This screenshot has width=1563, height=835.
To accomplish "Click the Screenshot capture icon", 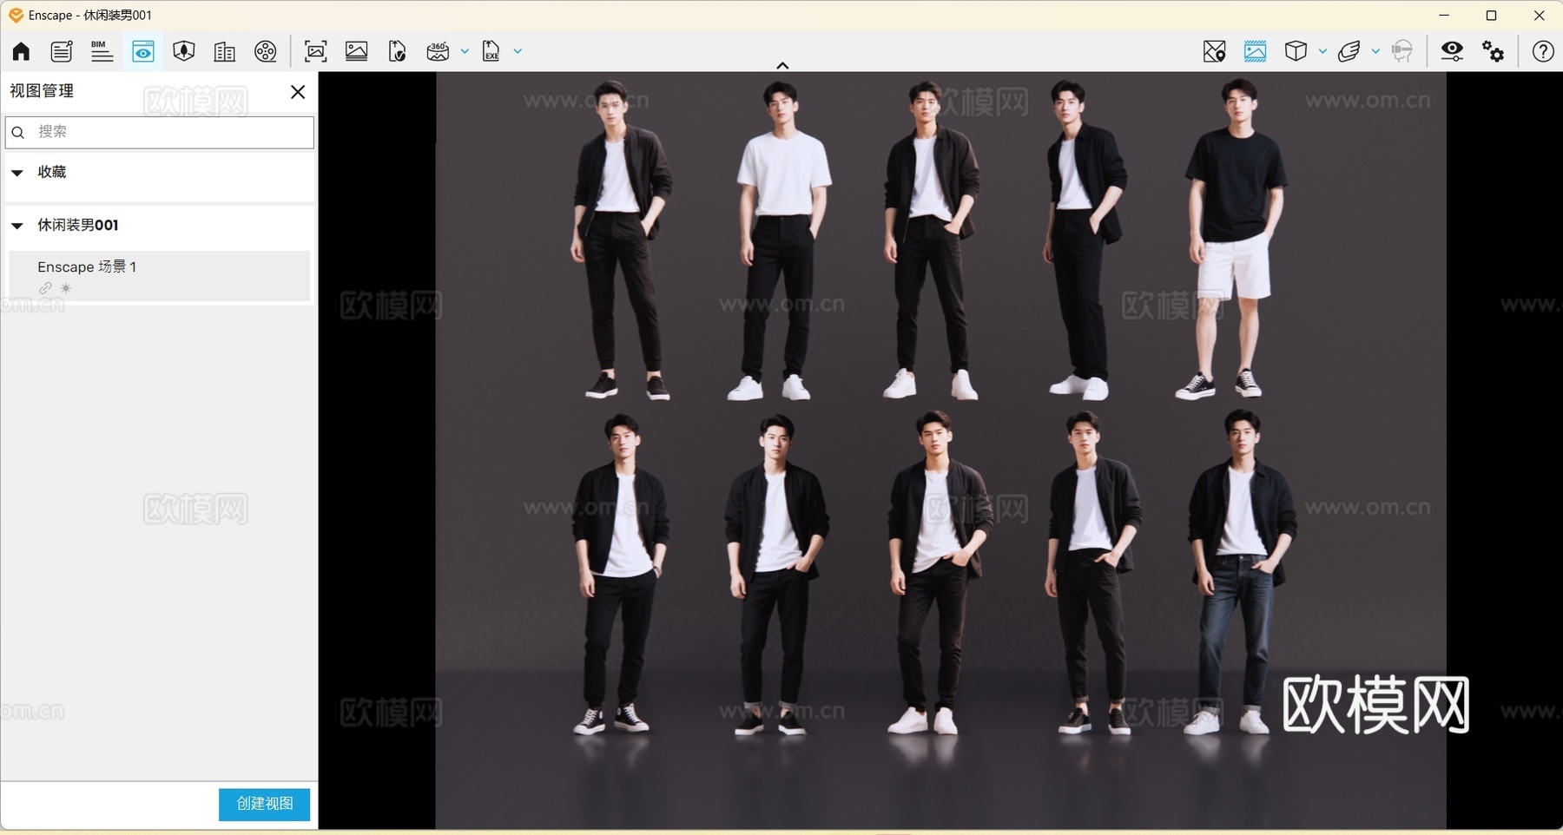I will pos(316,51).
